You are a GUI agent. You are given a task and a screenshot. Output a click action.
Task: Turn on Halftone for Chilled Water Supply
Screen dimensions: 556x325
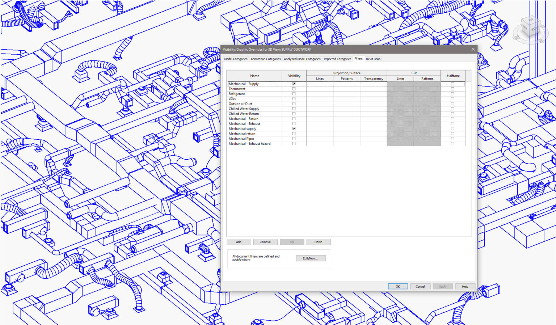click(452, 109)
